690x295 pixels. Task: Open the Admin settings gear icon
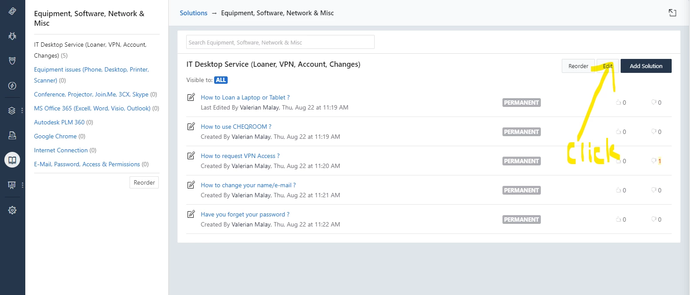pos(12,210)
